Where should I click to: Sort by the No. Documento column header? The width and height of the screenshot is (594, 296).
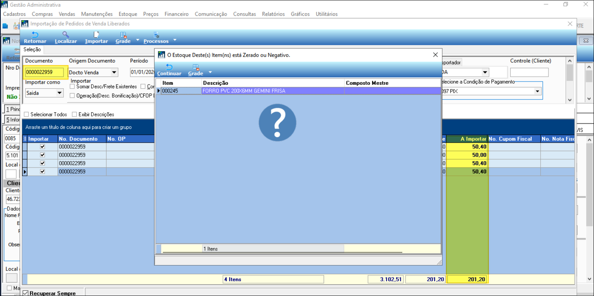coord(82,139)
